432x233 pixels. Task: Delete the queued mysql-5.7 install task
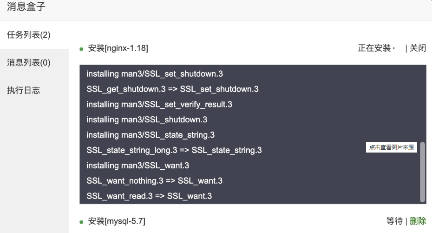[418, 221]
